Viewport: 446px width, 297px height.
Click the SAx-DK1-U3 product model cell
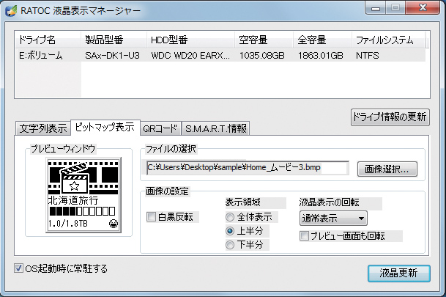112,55
